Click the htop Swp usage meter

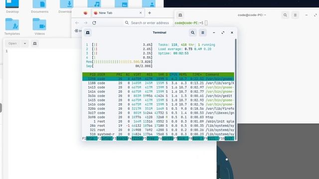119,66
